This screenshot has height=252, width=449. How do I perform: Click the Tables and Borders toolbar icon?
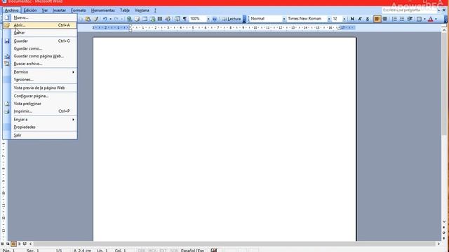[138, 19]
